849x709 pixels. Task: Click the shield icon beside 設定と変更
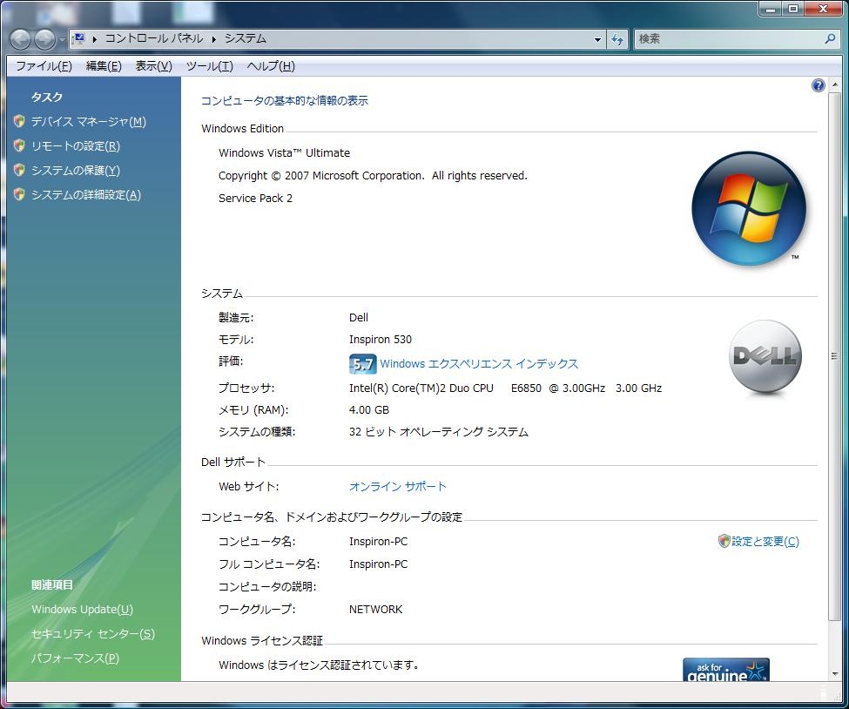[724, 541]
